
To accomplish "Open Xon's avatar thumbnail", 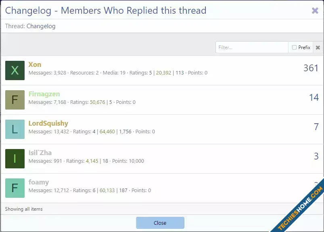I will [15, 70].
